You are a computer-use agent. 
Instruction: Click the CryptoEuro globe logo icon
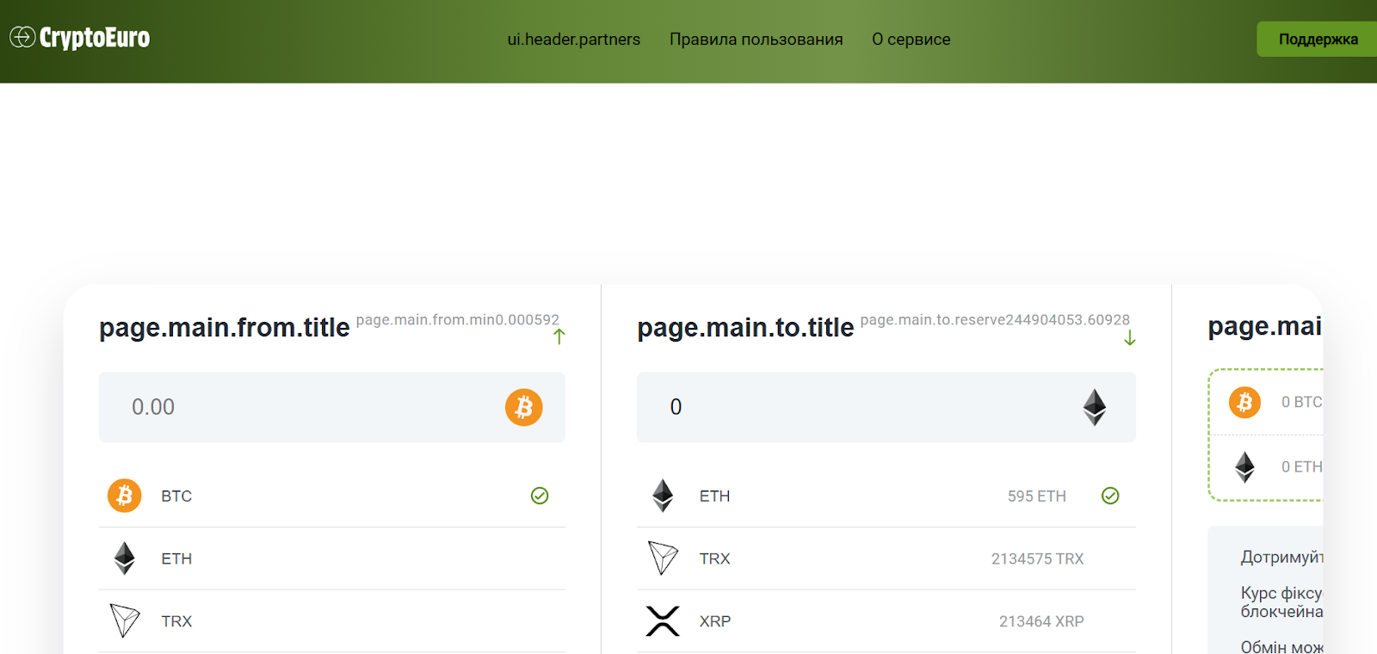click(22, 37)
